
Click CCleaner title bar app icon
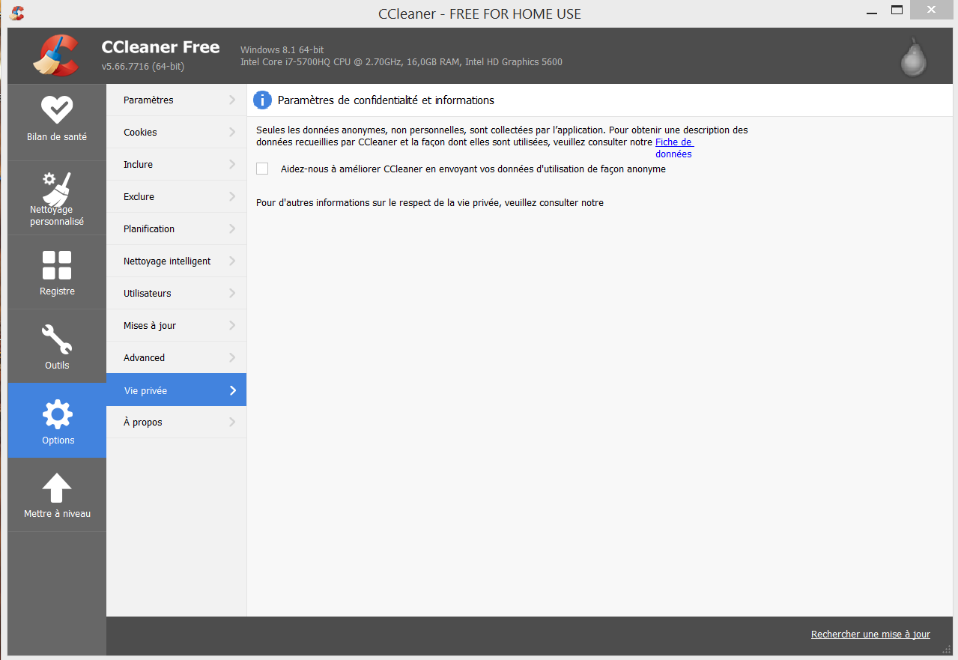17,13
